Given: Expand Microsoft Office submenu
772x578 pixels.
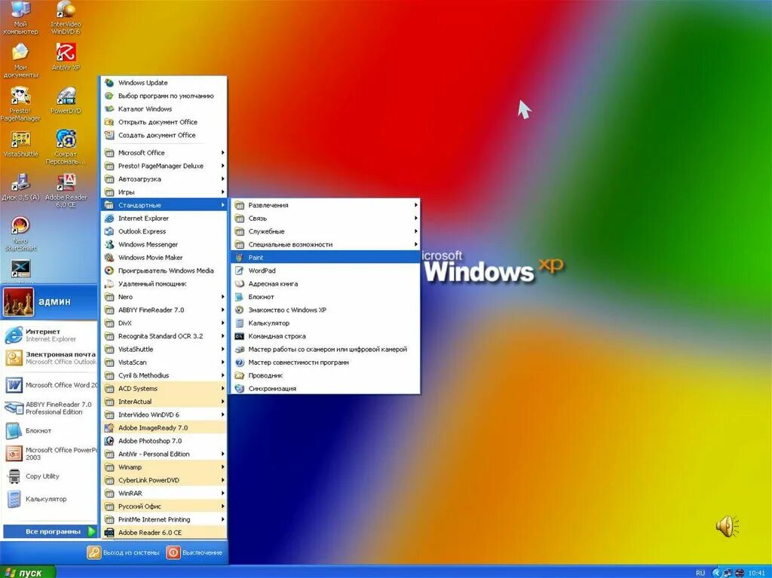Looking at the screenshot, I should (x=164, y=153).
